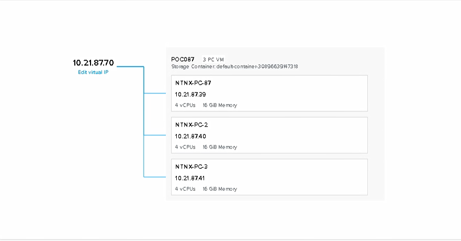461x241 pixels.
Task: Click the 3 PC VM badge
Action: (x=213, y=60)
